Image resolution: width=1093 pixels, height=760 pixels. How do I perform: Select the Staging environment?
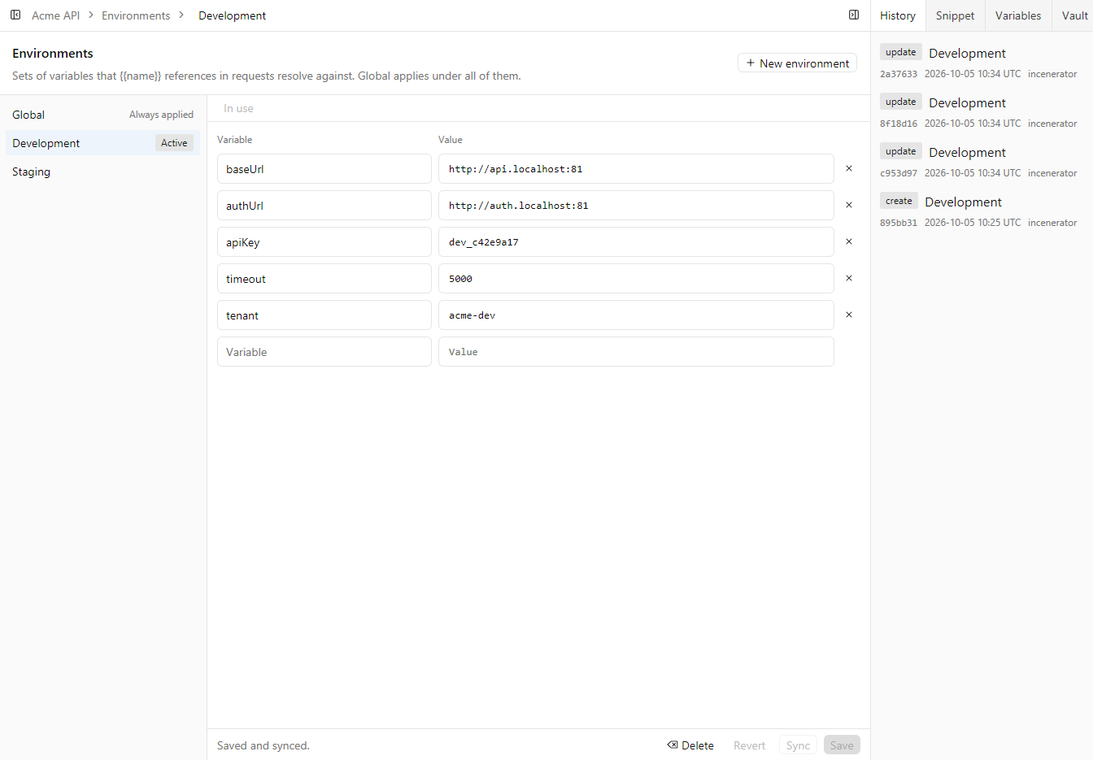(x=102, y=172)
